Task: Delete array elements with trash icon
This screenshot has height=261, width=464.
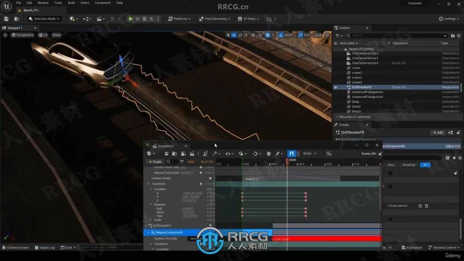Action: 427,206
